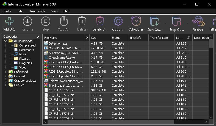Select CheatEngine72.exe in download list

click(62, 57)
